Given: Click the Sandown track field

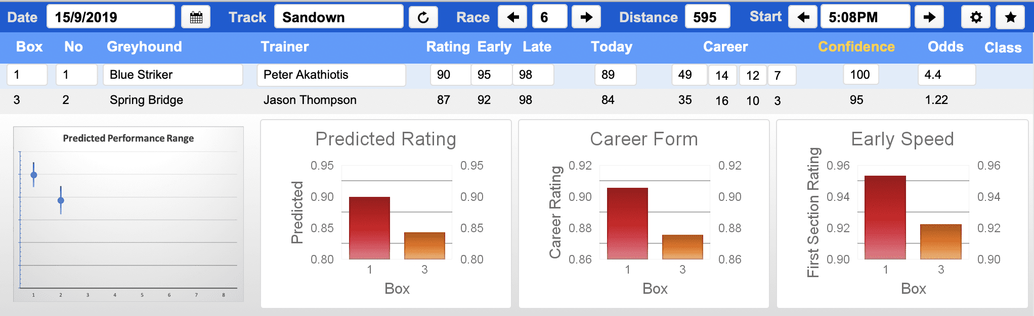Looking at the screenshot, I should tap(339, 17).
